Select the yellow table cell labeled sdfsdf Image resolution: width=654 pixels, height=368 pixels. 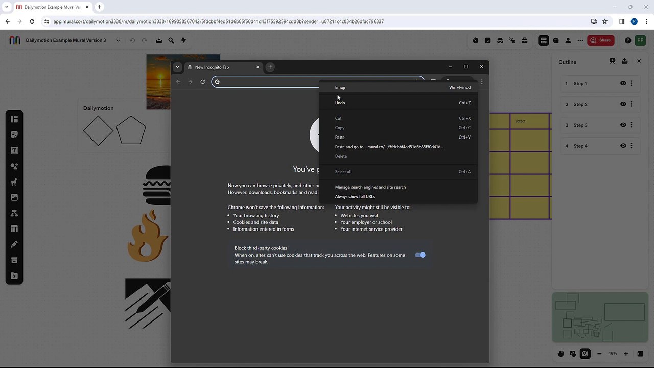coord(530,121)
